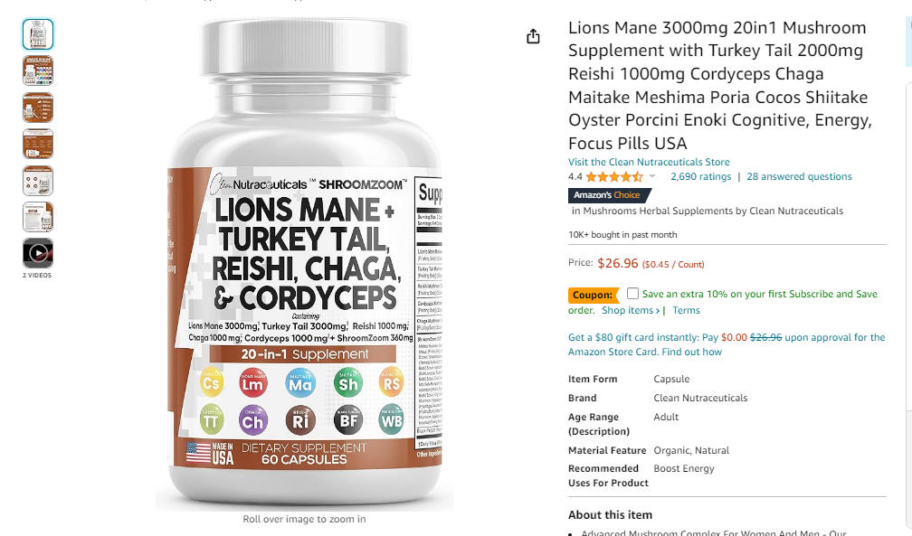Click the 4.4 star rating icons
The image size is (912, 536).
614,177
